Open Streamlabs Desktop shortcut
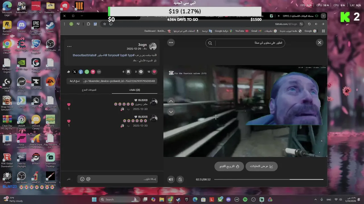The height and width of the screenshot is (204, 364). click(x=50, y=160)
